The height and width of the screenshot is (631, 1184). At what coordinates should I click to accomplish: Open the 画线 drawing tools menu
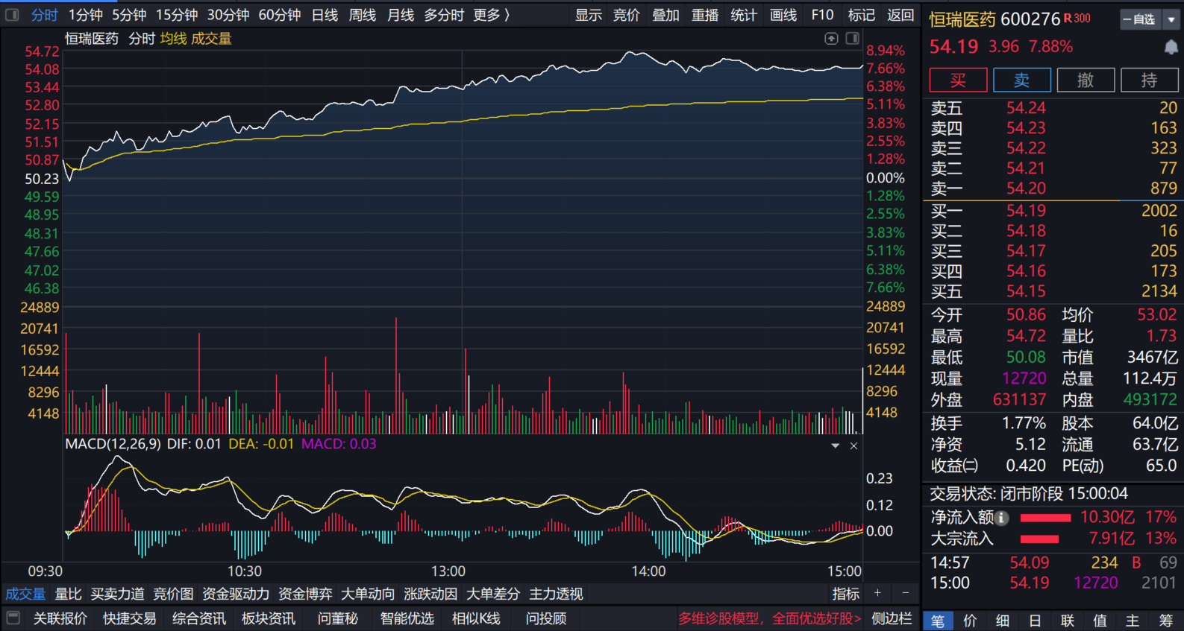pos(783,15)
